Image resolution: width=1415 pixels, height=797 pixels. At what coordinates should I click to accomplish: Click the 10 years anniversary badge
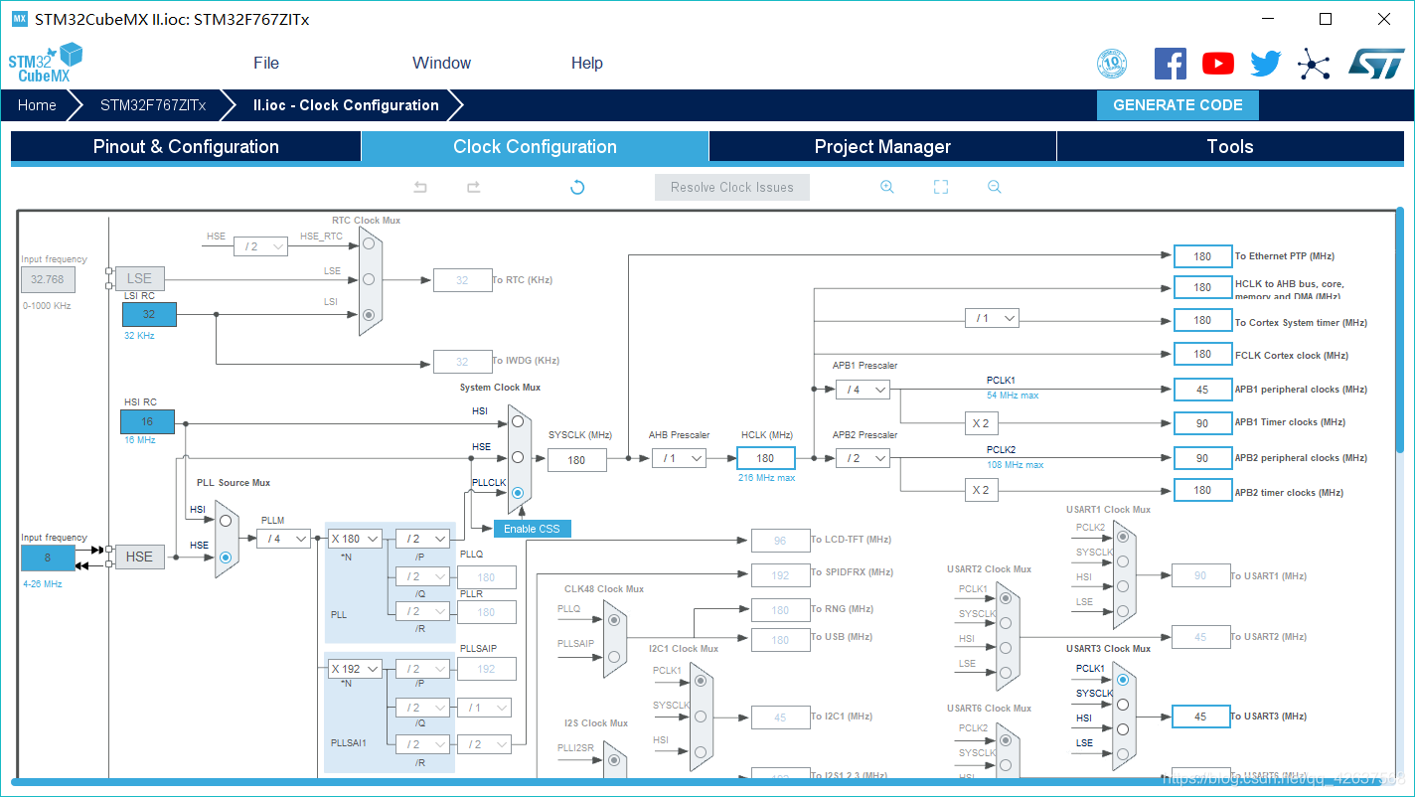[1112, 64]
